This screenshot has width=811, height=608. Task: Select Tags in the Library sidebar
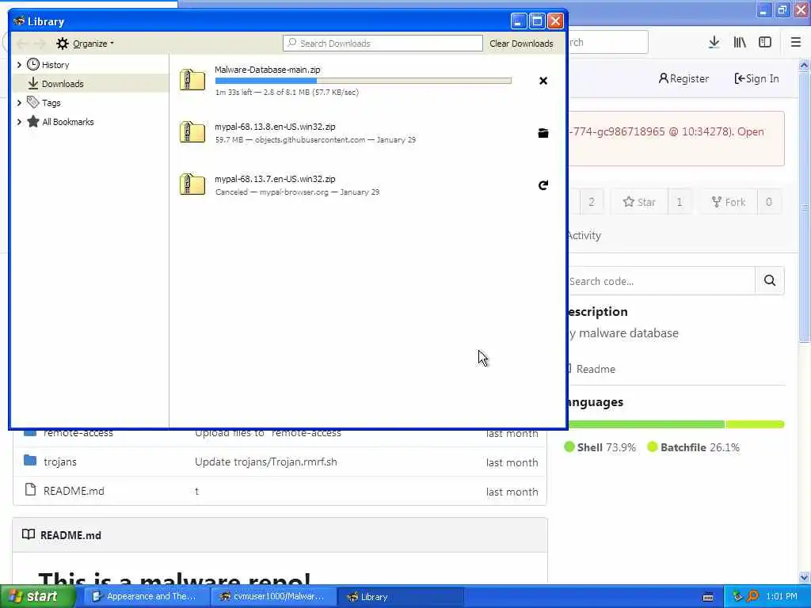pos(51,103)
